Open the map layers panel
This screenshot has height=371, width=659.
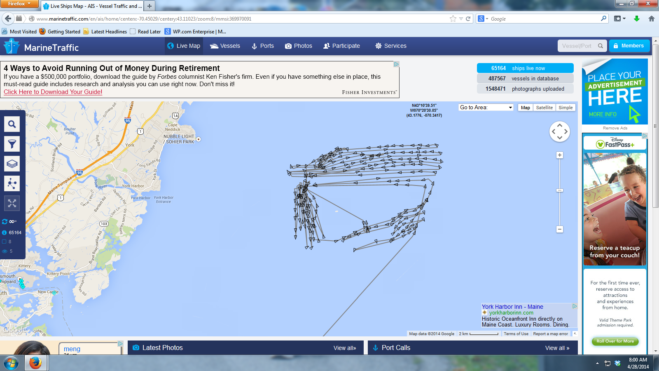tap(12, 164)
